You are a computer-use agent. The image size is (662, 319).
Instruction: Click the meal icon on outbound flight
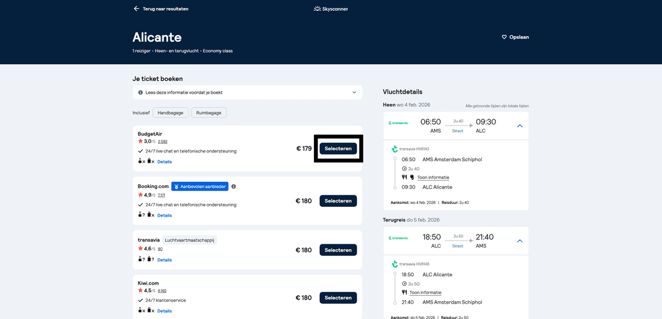coord(405,177)
